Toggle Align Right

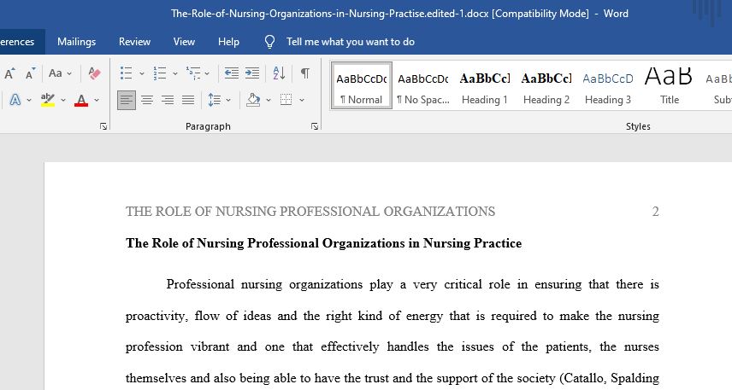point(167,100)
